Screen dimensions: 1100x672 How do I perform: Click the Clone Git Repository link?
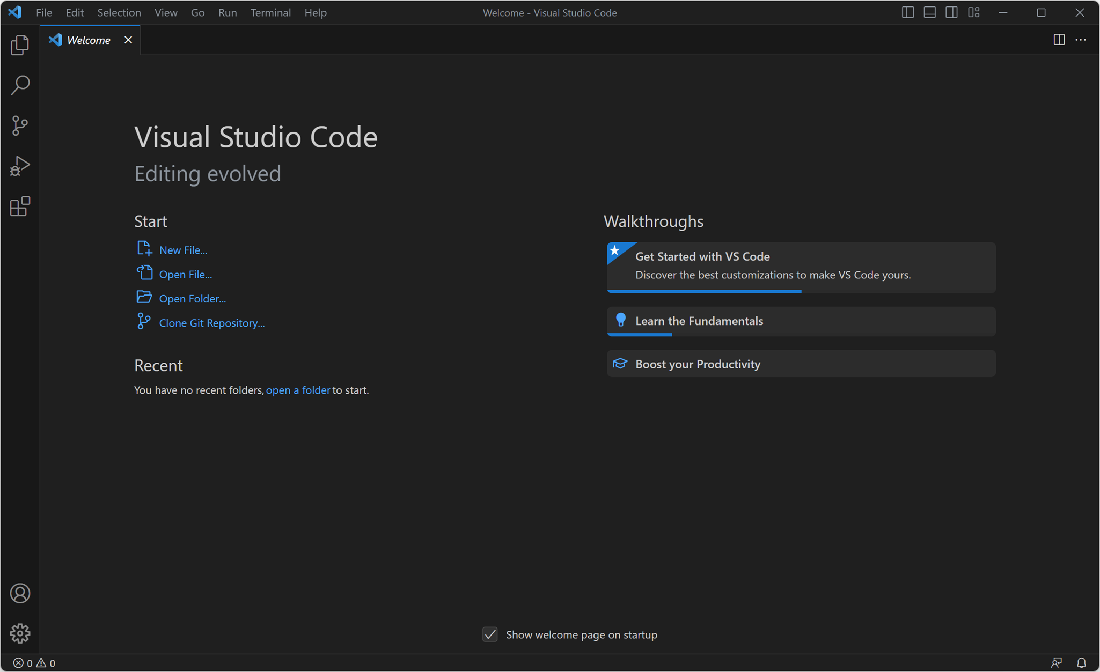click(211, 323)
